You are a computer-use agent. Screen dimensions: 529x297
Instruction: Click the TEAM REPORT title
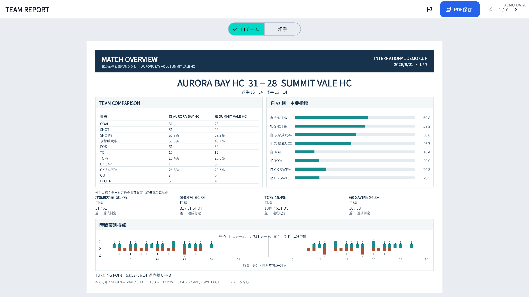point(27,10)
